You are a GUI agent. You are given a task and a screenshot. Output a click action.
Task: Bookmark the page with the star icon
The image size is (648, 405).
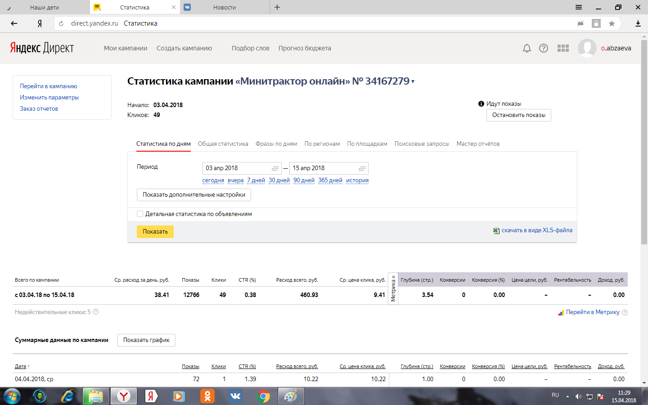point(612,23)
